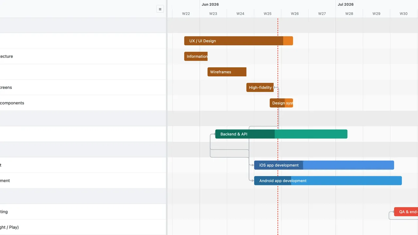Select the Wireframes task bar
The width and height of the screenshot is (418, 235).
(x=227, y=72)
